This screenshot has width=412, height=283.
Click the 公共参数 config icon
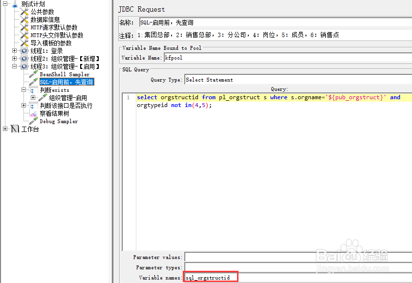click(24, 12)
